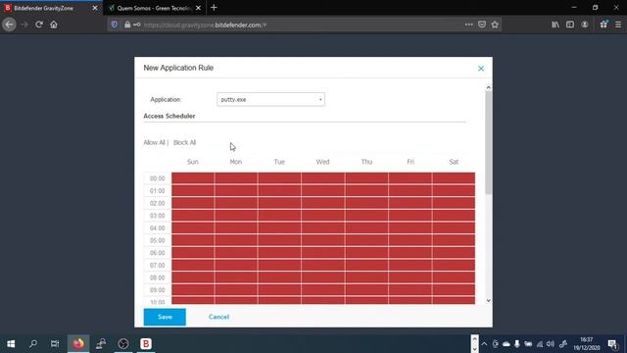Open the Firefox account icon
627x353 pixels.
pos(585,25)
